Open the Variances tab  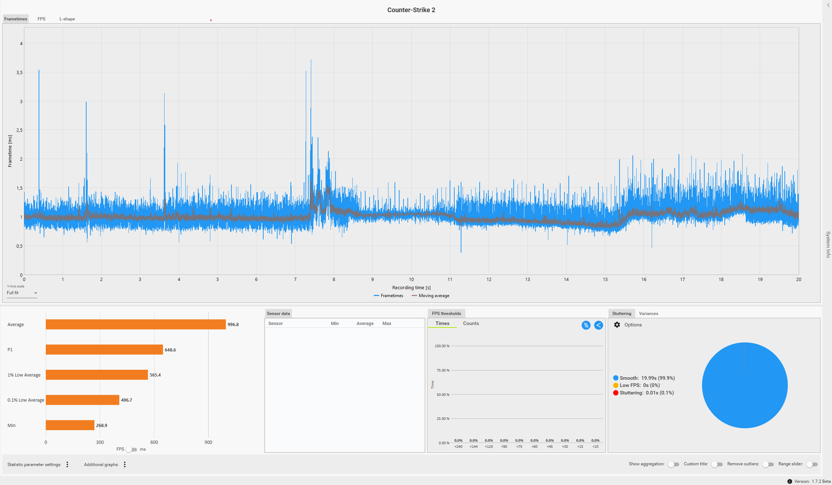[x=648, y=314]
